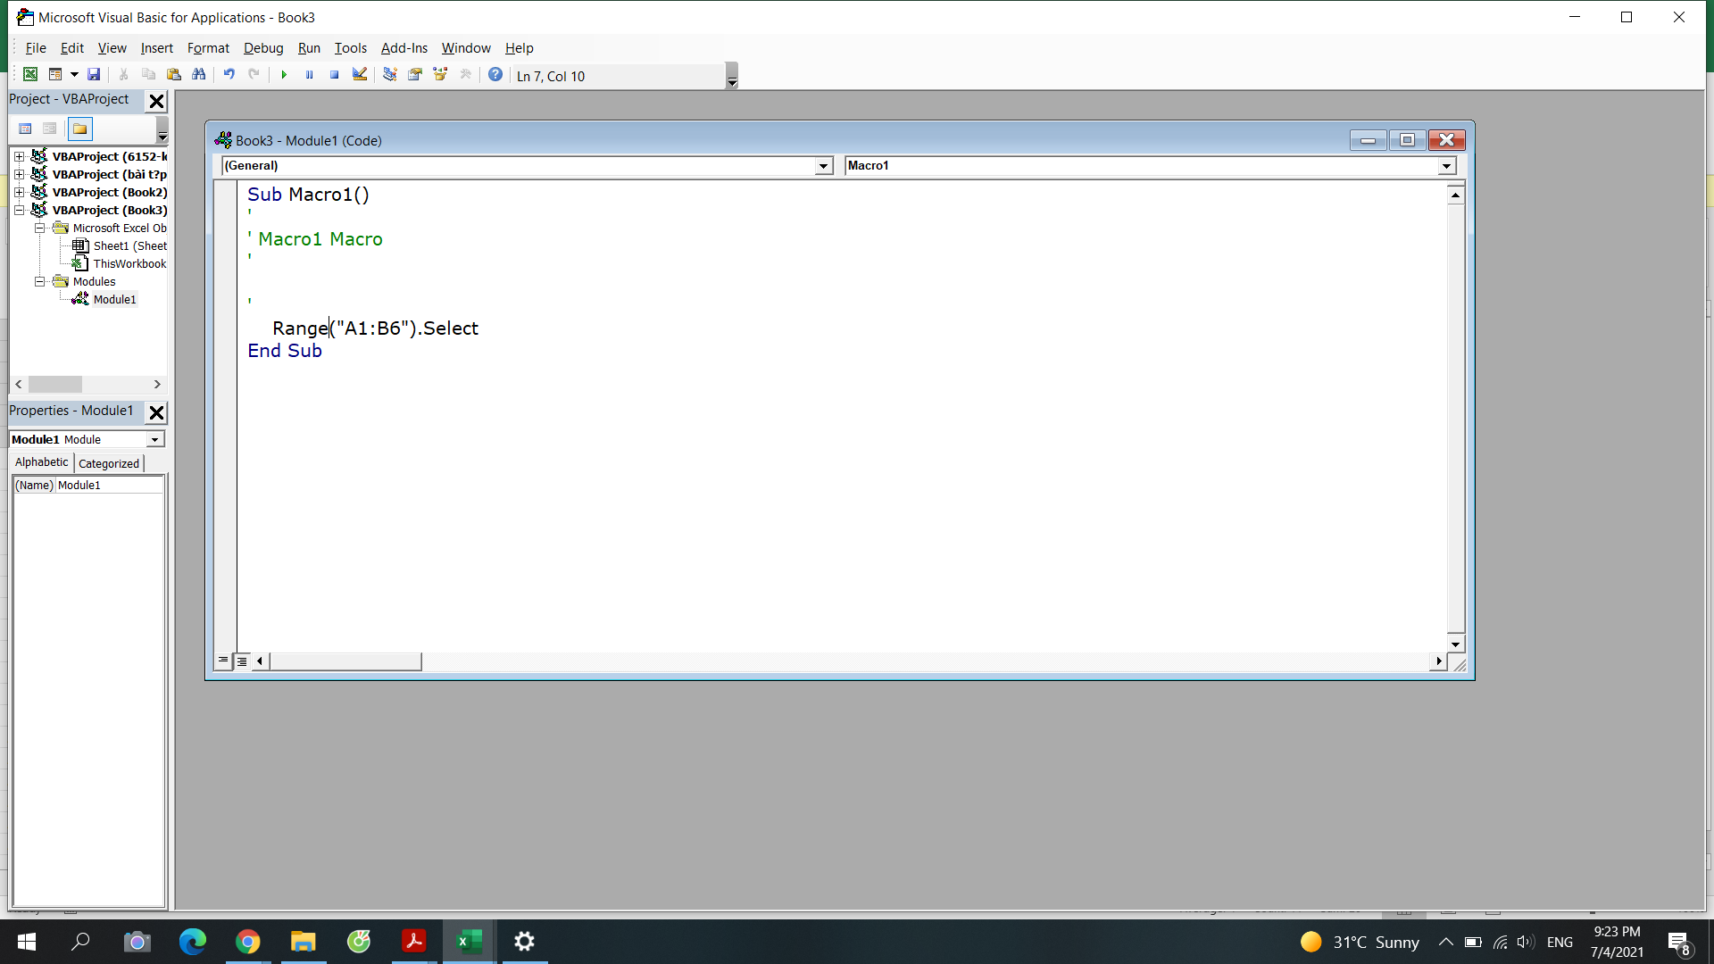This screenshot has height=964, width=1714.
Task: Open the Debug menu
Action: click(263, 48)
